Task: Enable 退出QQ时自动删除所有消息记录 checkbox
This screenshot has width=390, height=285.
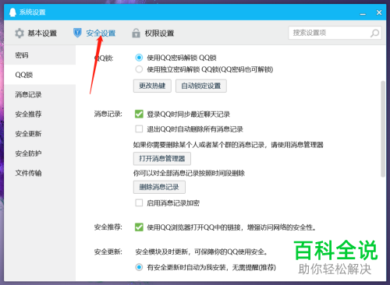Action: [x=139, y=128]
